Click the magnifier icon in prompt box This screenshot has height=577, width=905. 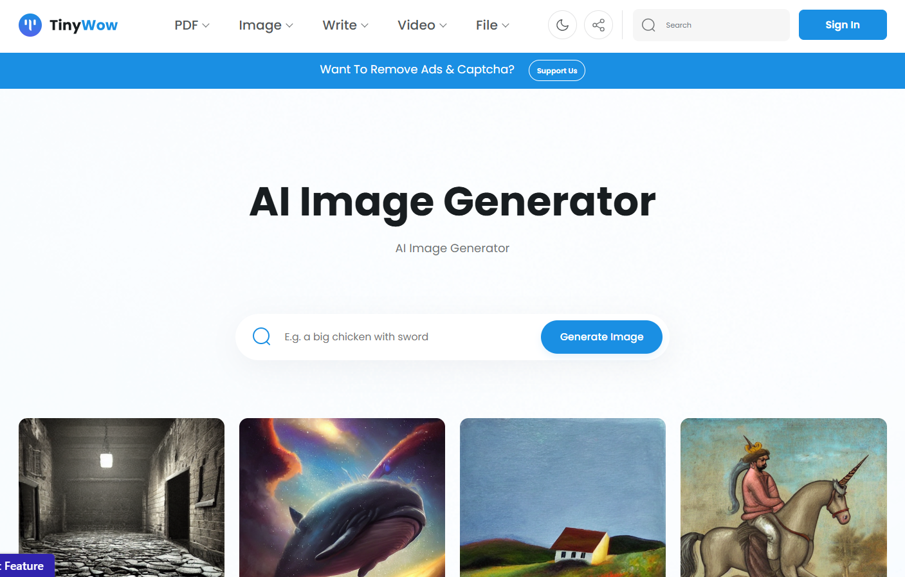(x=262, y=336)
